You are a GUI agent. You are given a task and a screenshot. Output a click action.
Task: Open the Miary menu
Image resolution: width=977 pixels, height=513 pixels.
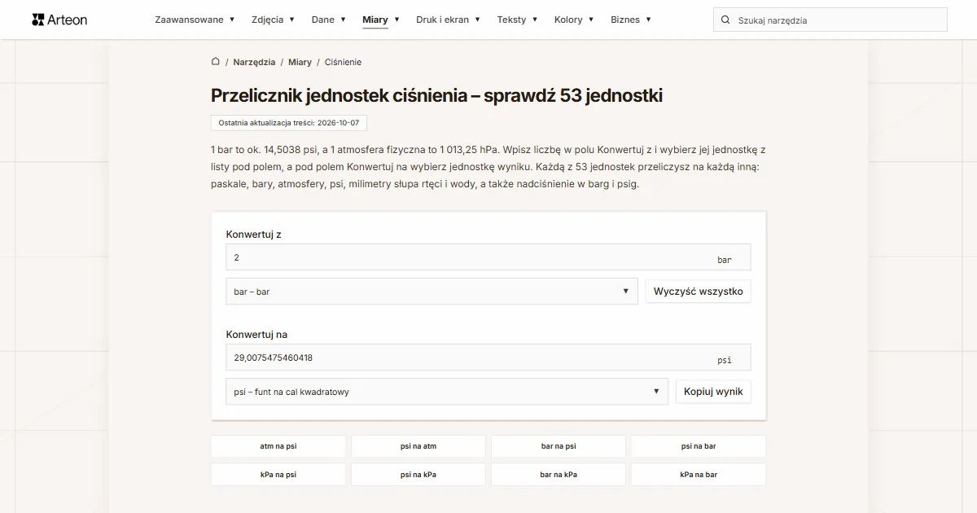pyautogui.click(x=381, y=20)
